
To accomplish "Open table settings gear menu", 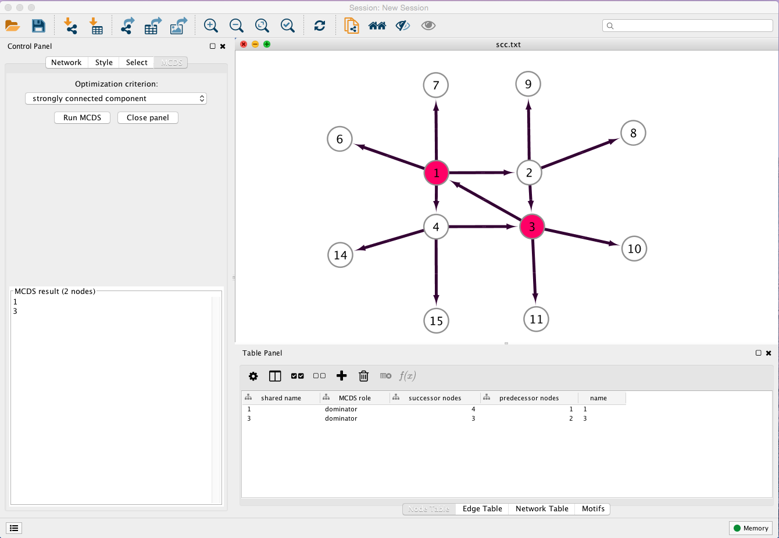I will (x=253, y=376).
